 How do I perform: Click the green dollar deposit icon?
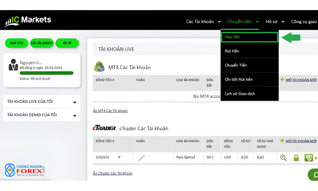click(x=309, y=157)
